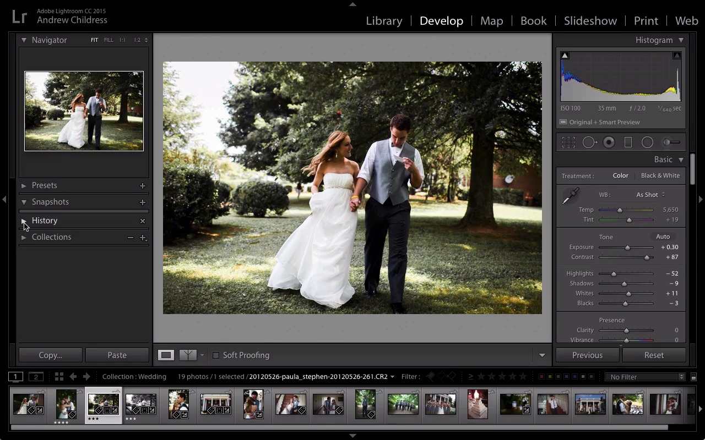
Task: Open toolbar content menu arrow
Action: point(542,355)
